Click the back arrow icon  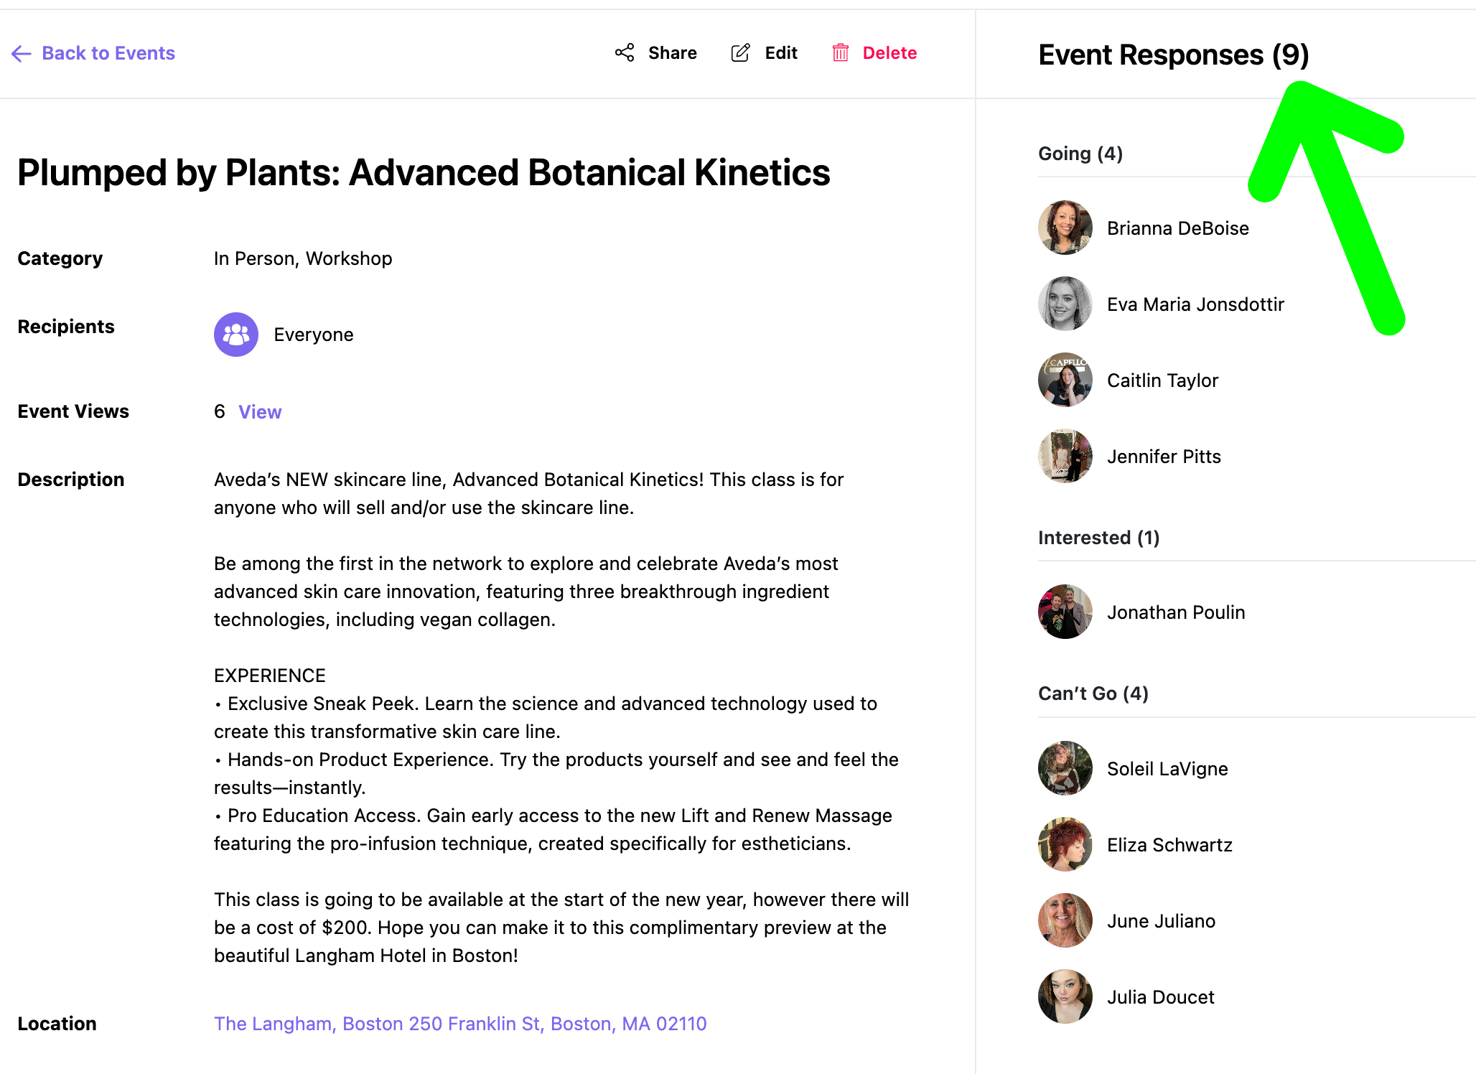coord(22,53)
